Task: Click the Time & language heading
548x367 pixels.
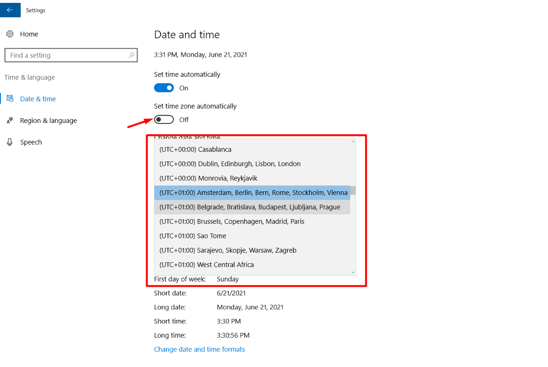Action: [30, 77]
